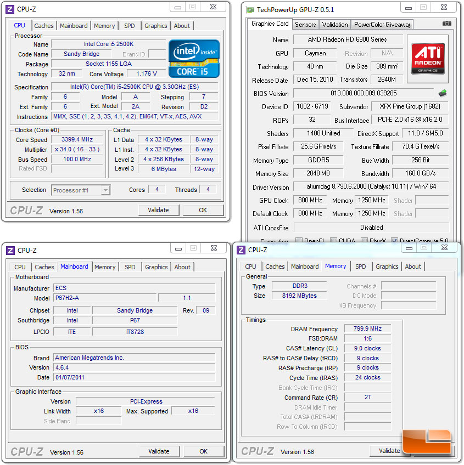Click the Core Speed value "3399.4 MHz"
Screen dimensions: 464x465
pos(77,140)
